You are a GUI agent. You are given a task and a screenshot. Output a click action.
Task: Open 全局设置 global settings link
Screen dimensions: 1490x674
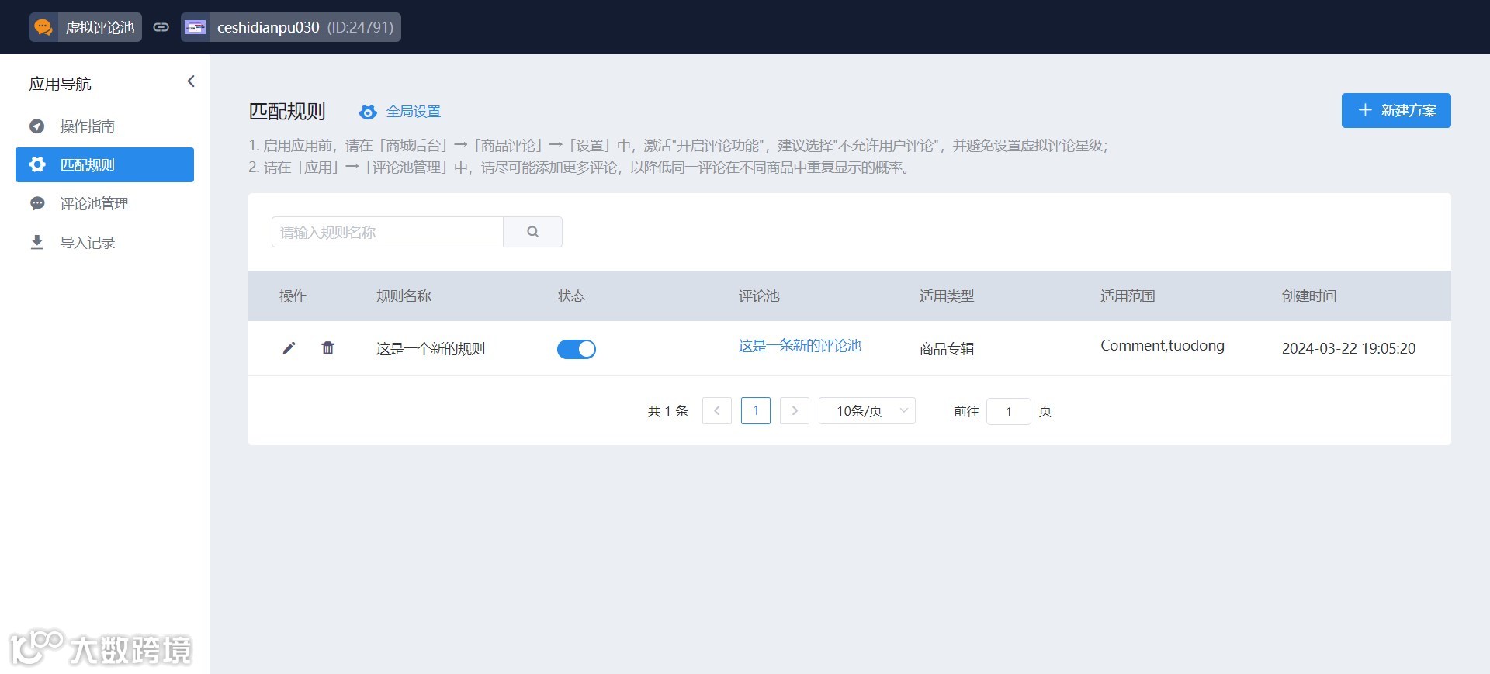click(414, 112)
